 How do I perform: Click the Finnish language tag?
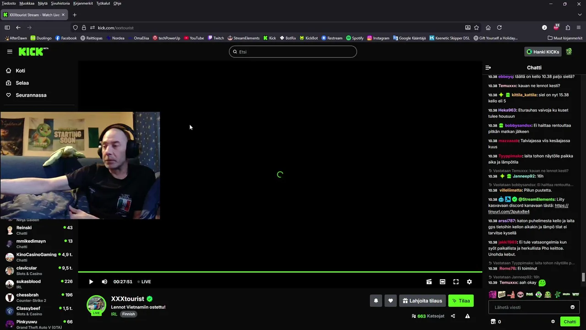129,314
